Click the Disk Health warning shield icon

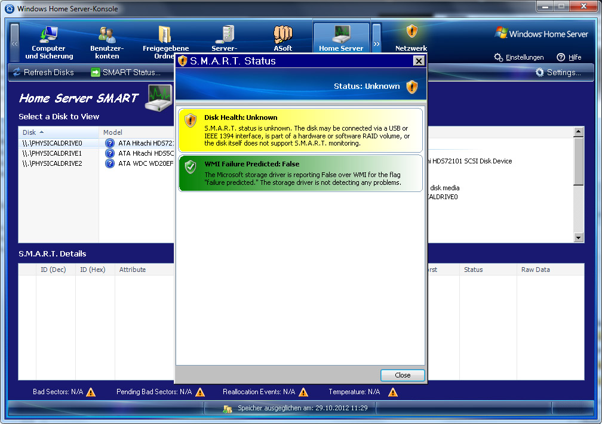[191, 120]
